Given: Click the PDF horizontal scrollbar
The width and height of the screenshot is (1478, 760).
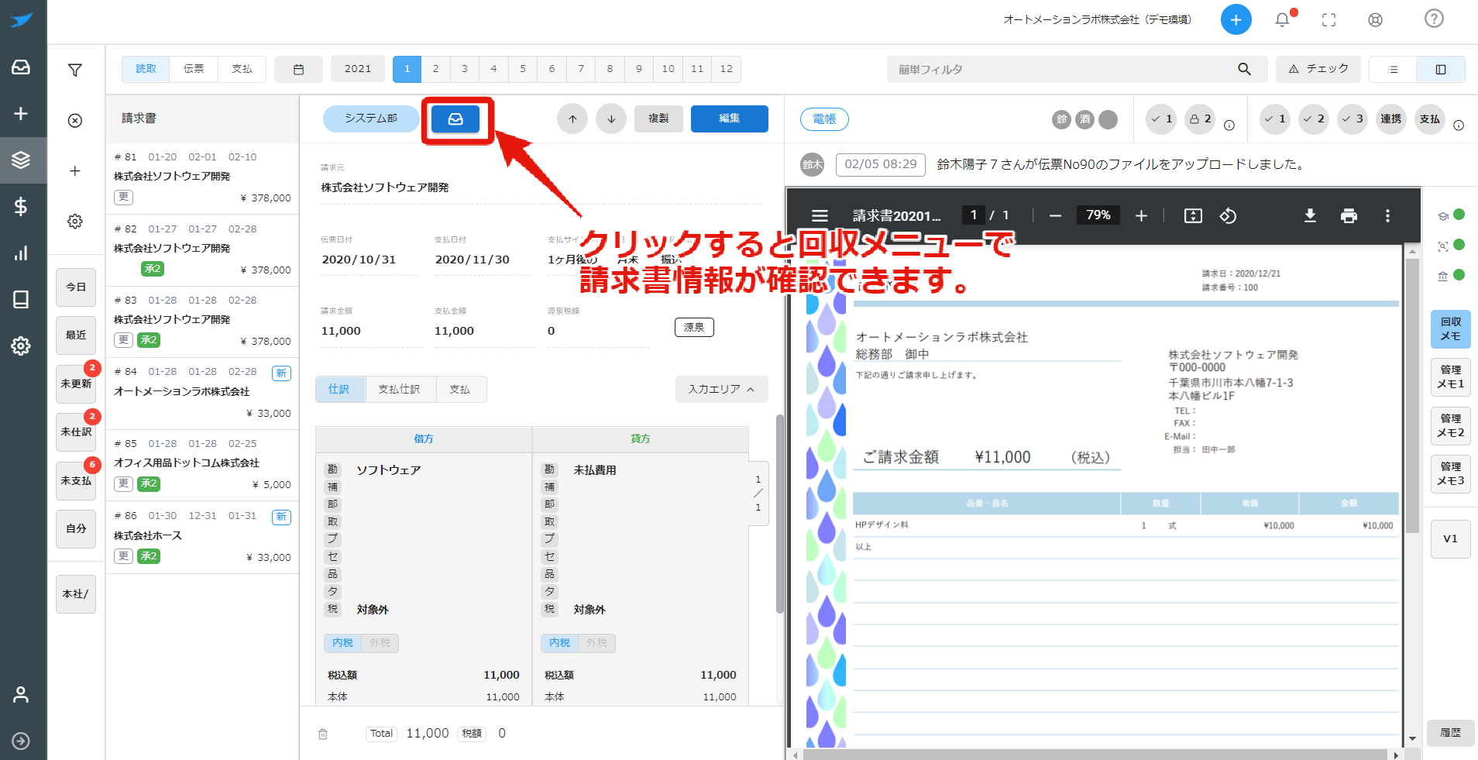Looking at the screenshot, I should click(x=1095, y=755).
